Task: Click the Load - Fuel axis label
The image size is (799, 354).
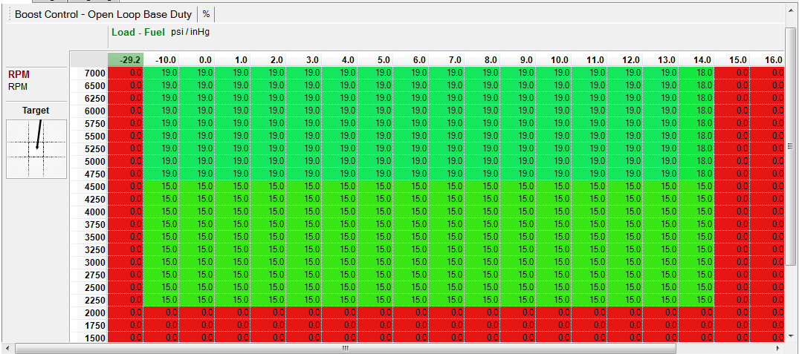Action: pos(138,33)
